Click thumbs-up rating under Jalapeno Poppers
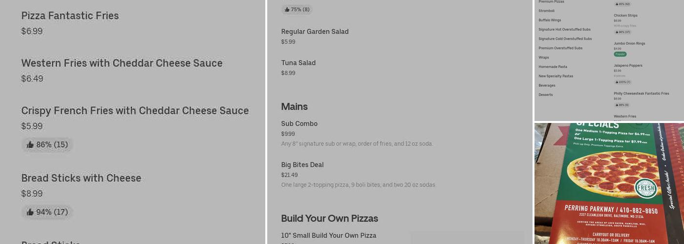Image resolution: width=684 pixels, height=244 pixels. (x=622, y=82)
